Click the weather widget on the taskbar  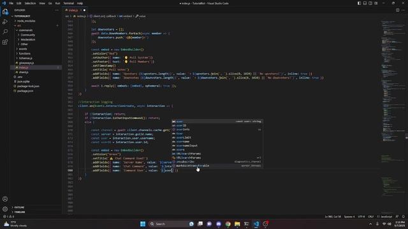pyautogui.click(x=15, y=224)
